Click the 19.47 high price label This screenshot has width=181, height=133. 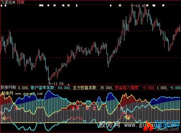pyautogui.click(x=141, y=6)
